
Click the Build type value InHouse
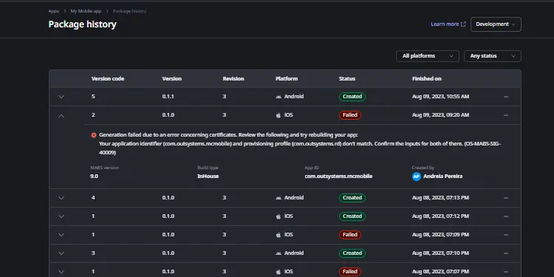point(208,176)
